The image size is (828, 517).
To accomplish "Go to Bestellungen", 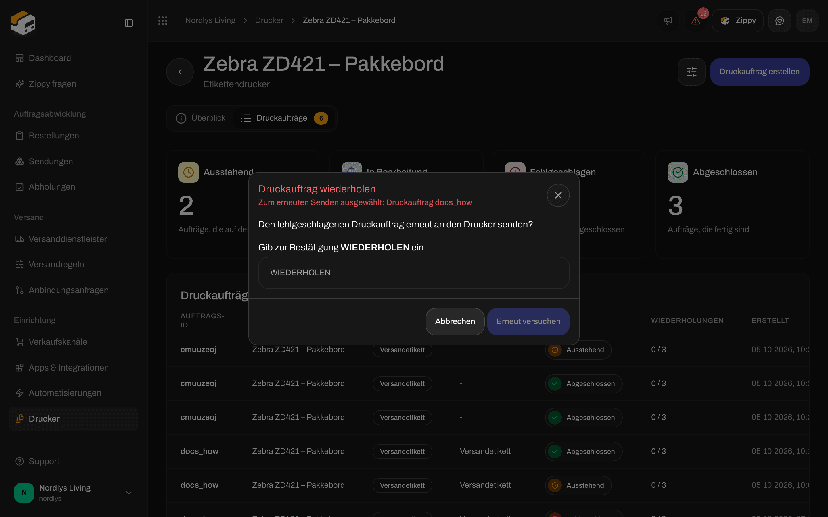I will point(74,135).
